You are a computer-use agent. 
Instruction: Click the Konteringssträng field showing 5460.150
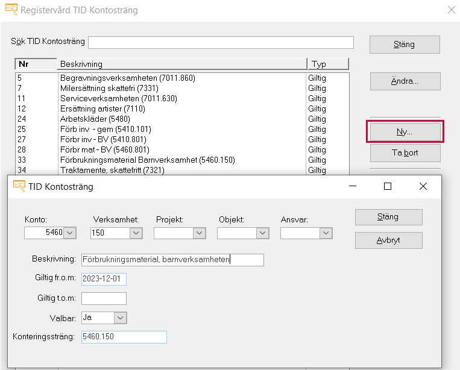tap(124, 337)
